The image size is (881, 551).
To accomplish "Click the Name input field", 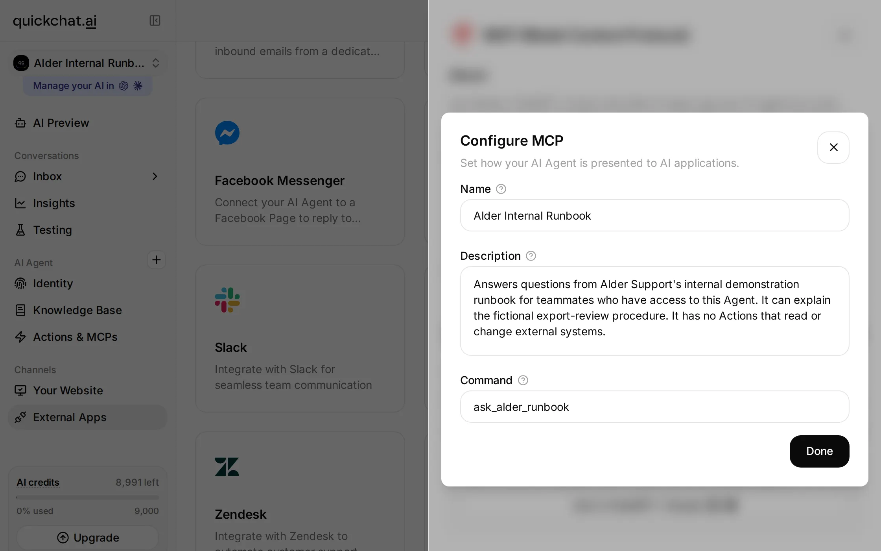I will click(654, 215).
